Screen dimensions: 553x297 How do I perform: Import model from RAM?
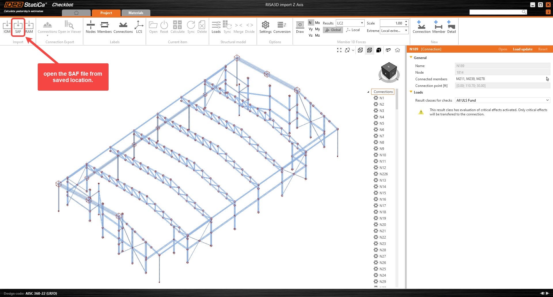29,27
